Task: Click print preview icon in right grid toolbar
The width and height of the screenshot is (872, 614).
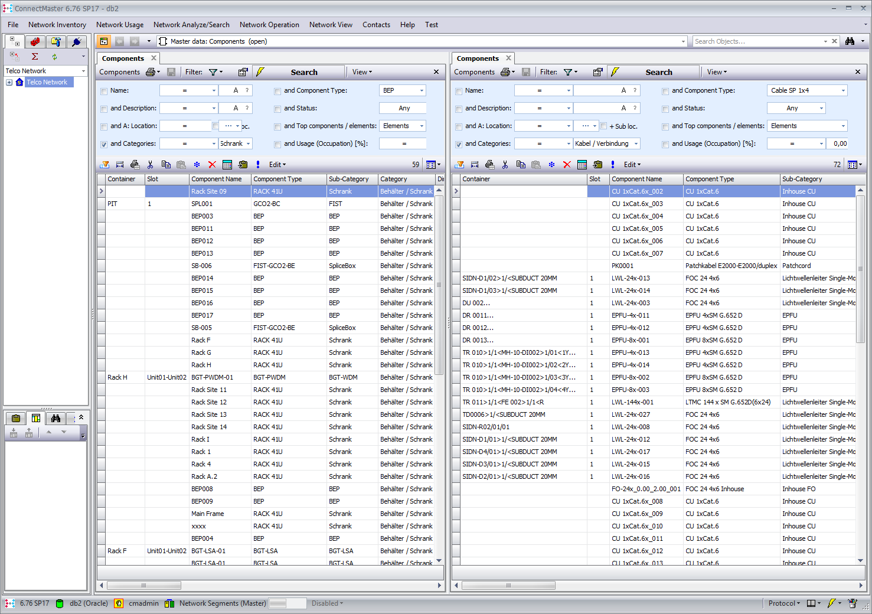Action: [490, 165]
